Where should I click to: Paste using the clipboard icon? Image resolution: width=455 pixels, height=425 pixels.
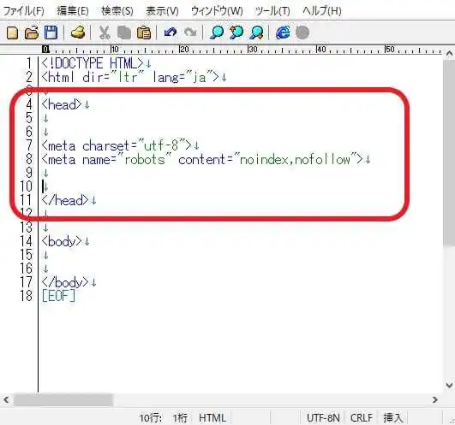[x=144, y=32]
